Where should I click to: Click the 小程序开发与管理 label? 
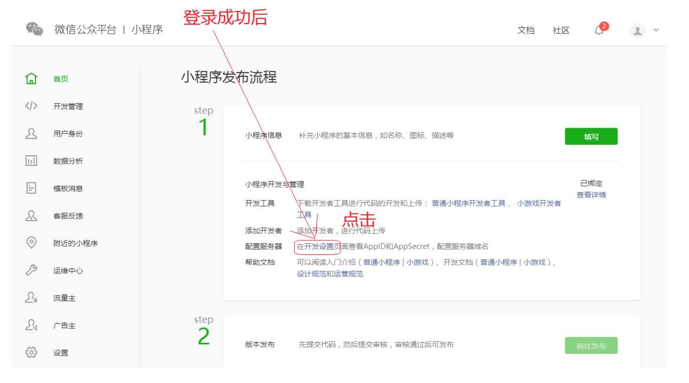point(275,184)
